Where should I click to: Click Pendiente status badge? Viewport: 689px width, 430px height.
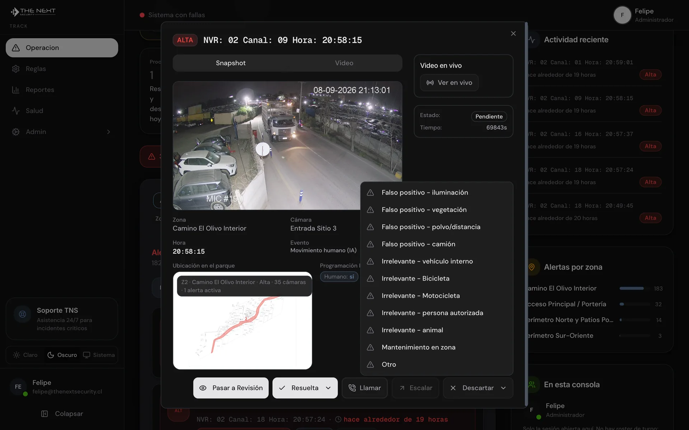coord(489,116)
